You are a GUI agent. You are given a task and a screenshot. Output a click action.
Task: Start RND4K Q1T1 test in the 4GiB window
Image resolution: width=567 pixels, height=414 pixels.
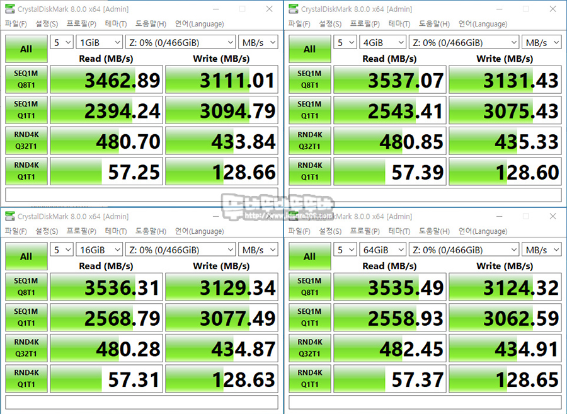click(x=310, y=171)
